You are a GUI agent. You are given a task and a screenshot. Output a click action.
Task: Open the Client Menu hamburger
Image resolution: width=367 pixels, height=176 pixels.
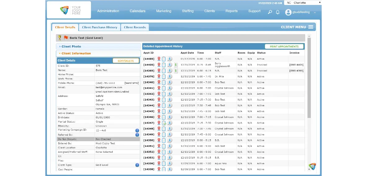click(310, 27)
